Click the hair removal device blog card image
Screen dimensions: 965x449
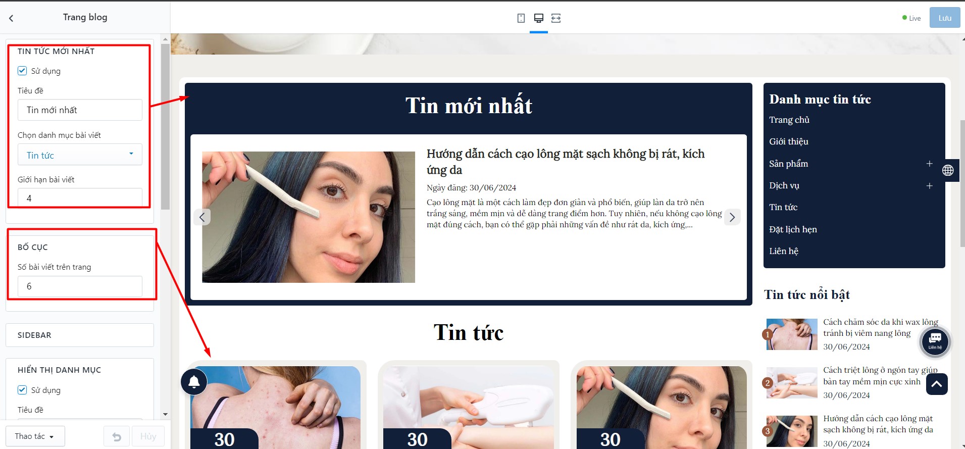(x=469, y=407)
